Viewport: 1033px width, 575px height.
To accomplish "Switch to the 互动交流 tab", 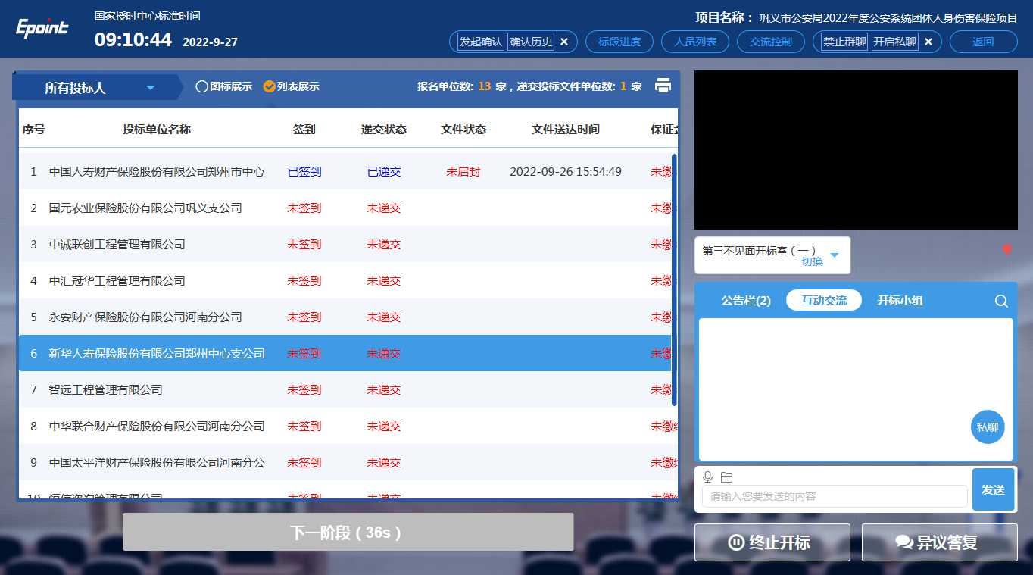I will [824, 301].
